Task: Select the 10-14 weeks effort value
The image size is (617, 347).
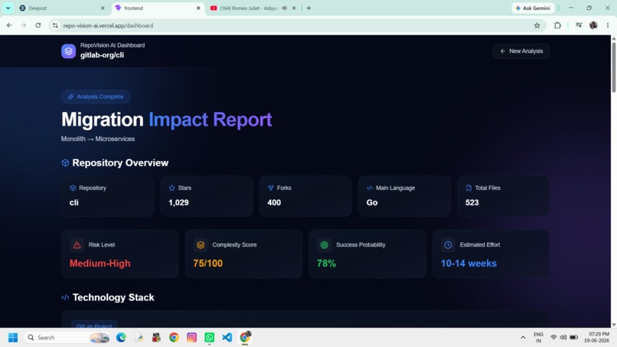Action: coord(468,263)
